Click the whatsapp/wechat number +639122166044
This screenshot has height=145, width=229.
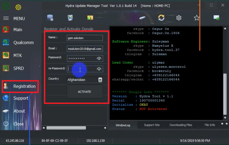pyautogui.click(x=166, y=79)
